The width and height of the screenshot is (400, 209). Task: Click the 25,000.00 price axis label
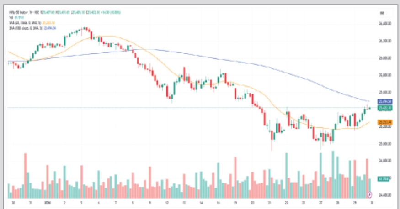coord(383,143)
